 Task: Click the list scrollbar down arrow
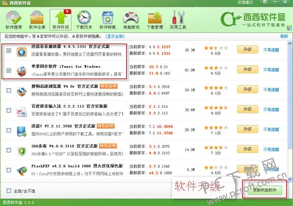pos(290,179)
